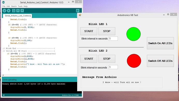Open the File menu

[x=4, y=6]
